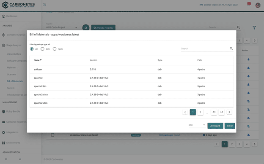
Task: Open the '386 packages found' link
Action: 169,135
